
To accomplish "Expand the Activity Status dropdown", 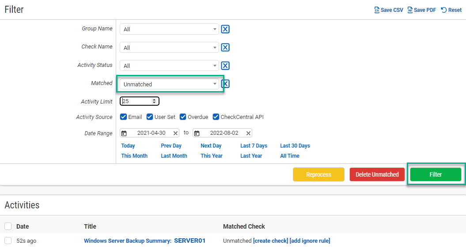I will [x=169, y=66].
